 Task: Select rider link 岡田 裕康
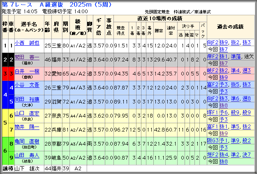tap(27, 99)
